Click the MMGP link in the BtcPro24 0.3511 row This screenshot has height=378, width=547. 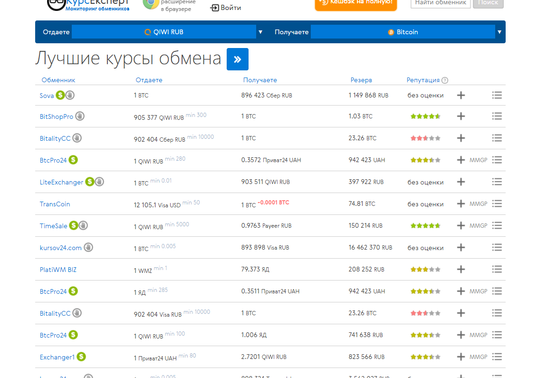pos(478,291)
